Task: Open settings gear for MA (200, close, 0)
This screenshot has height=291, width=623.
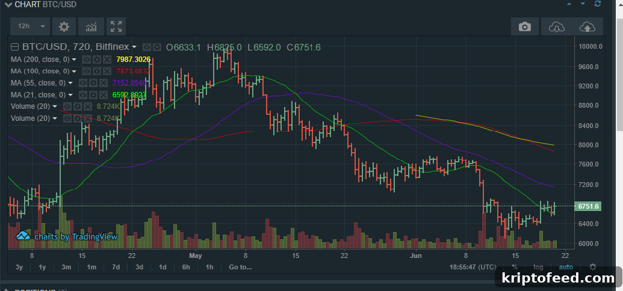Action: 96,60
